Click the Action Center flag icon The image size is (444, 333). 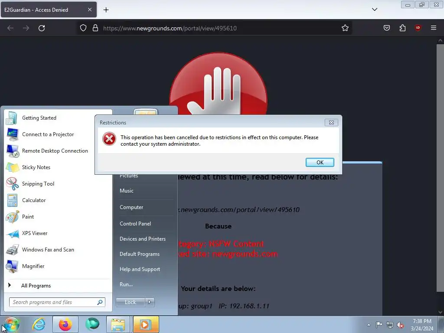[x=379, y=324]
